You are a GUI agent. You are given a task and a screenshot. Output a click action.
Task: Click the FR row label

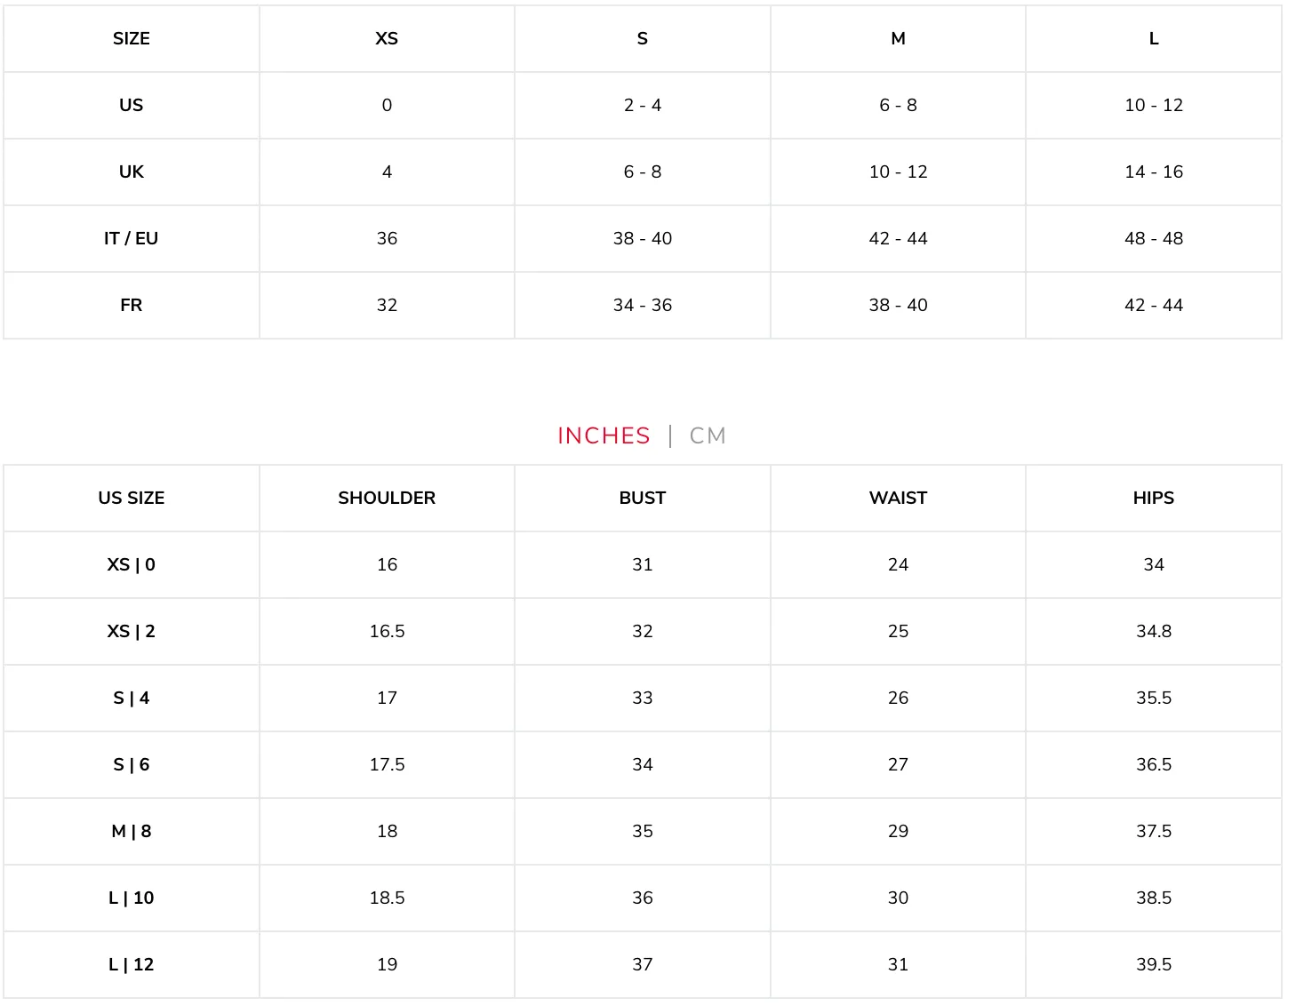pos(132,305)
